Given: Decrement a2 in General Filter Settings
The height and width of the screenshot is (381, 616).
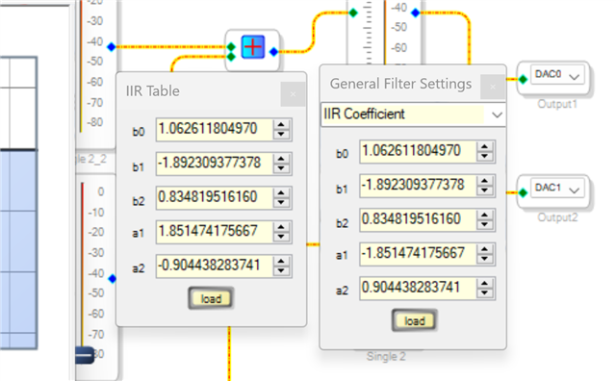Looking at the screenshot, I should [485, 293].
